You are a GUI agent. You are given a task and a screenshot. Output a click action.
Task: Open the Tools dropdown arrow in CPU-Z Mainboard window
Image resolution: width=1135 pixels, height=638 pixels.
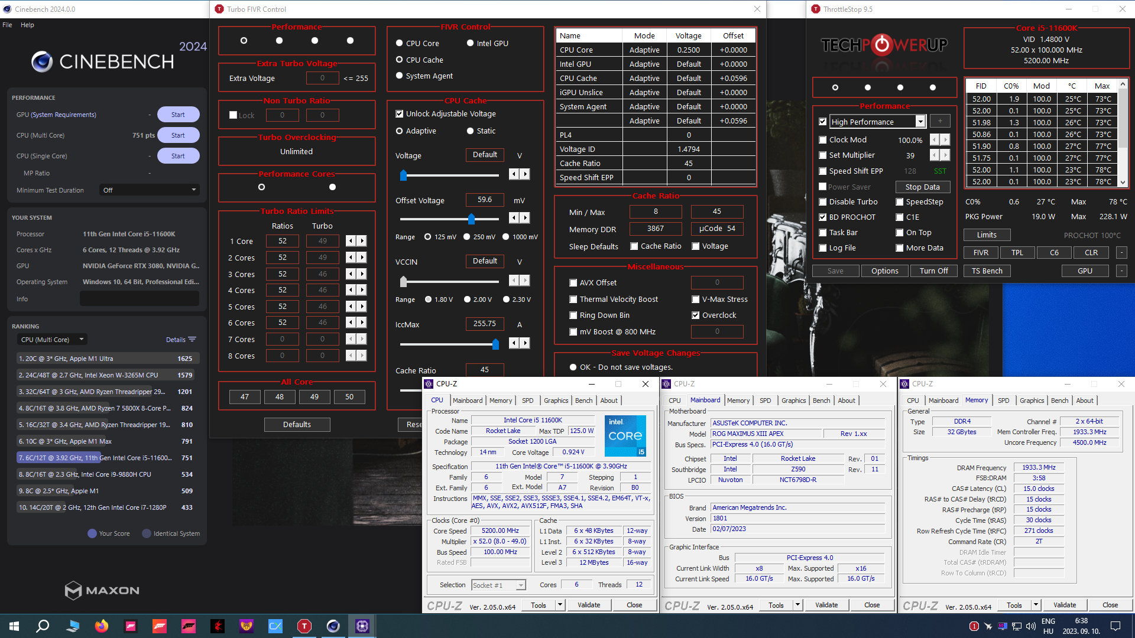[x=797, y=605]
